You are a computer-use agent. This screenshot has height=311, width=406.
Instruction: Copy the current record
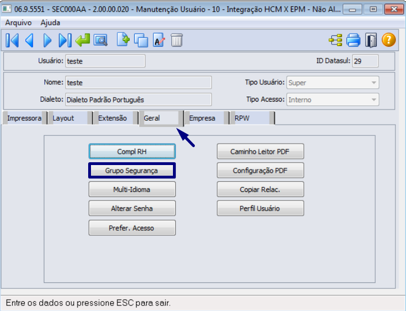pos(141,40)
